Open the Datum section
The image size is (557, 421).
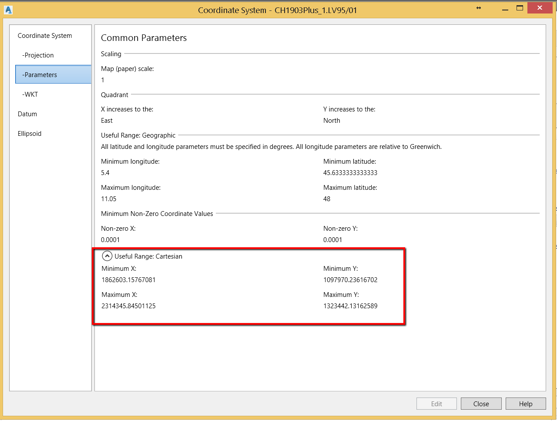(27, 114)
